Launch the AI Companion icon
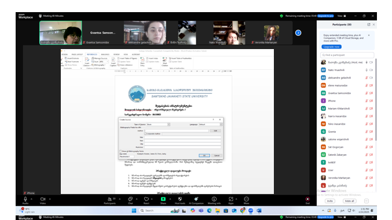This screenshot has height=220, width=392. point(196,199)
